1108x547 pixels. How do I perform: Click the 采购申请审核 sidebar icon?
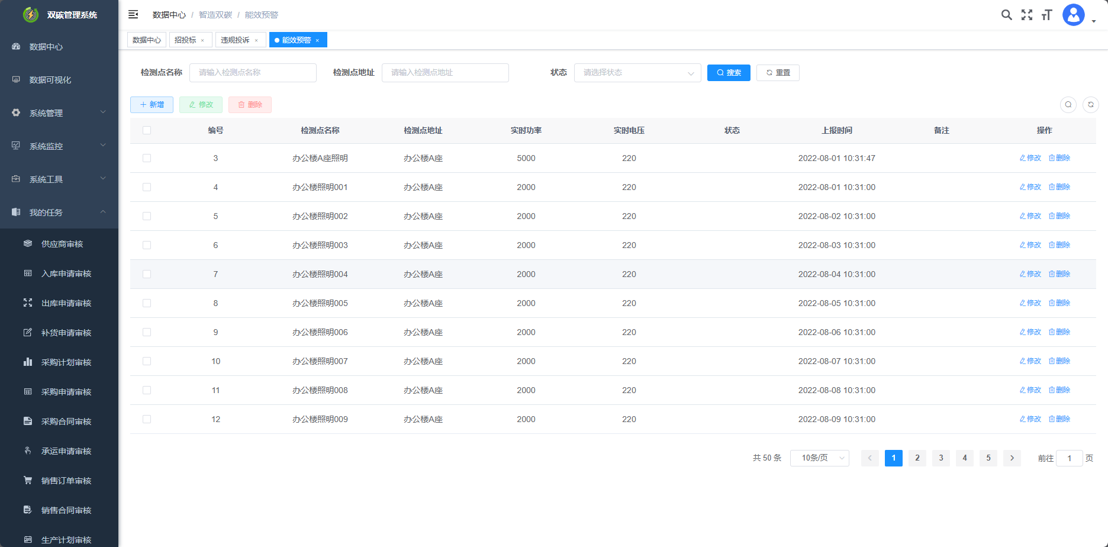(28, 391)
